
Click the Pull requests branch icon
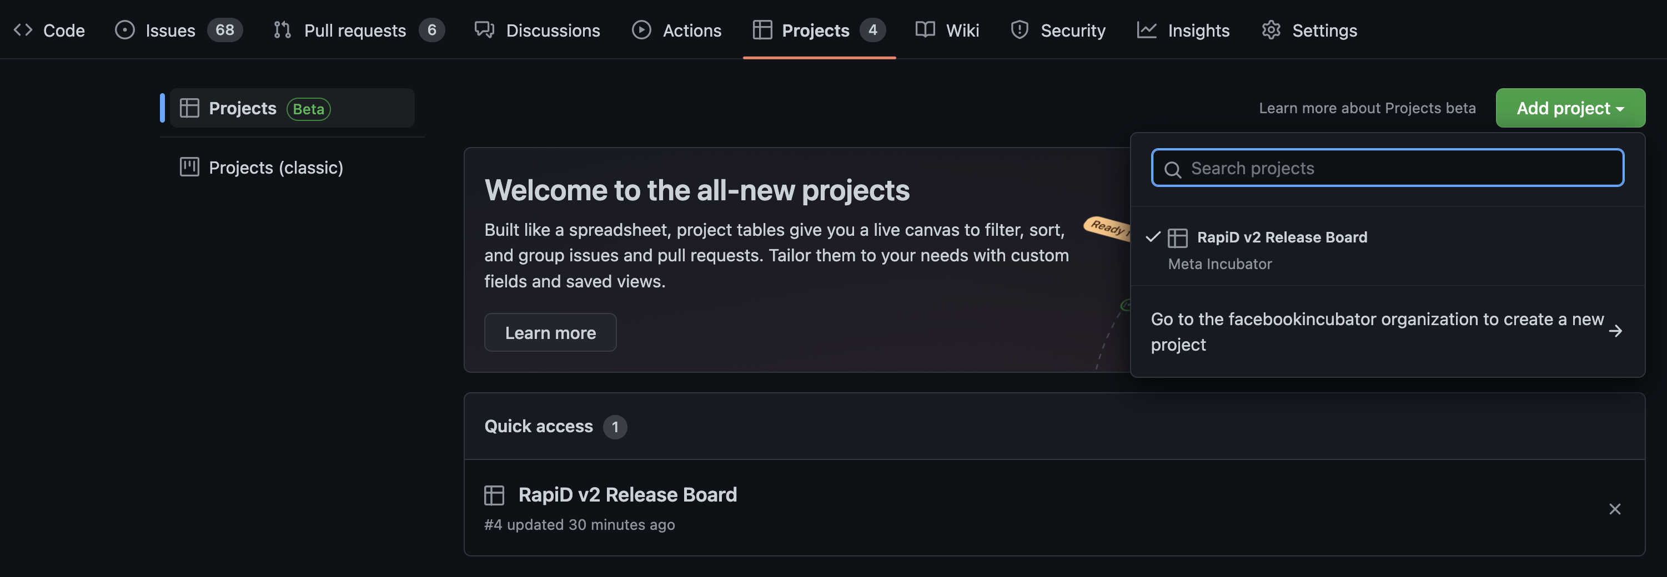point(282,30)
